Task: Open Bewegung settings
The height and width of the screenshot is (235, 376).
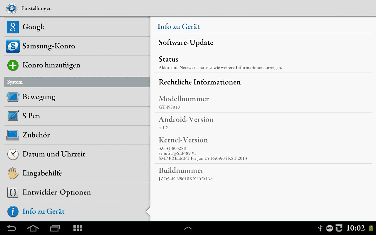Action: pos(77,97)
